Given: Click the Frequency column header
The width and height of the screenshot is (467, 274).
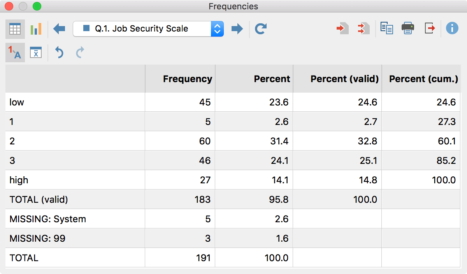Looking at the screenshot, I should tap(180, 79).
